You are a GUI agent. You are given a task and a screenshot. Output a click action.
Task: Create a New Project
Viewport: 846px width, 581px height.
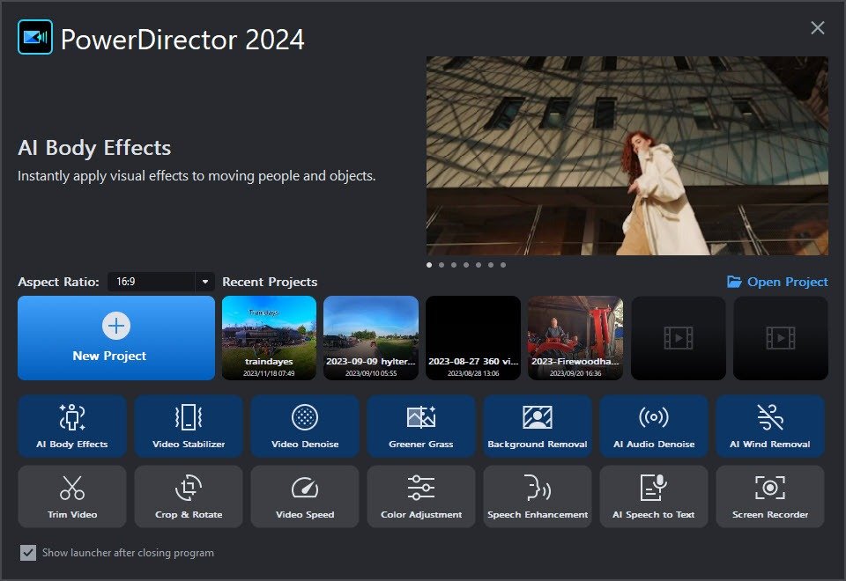coord(115,338)
